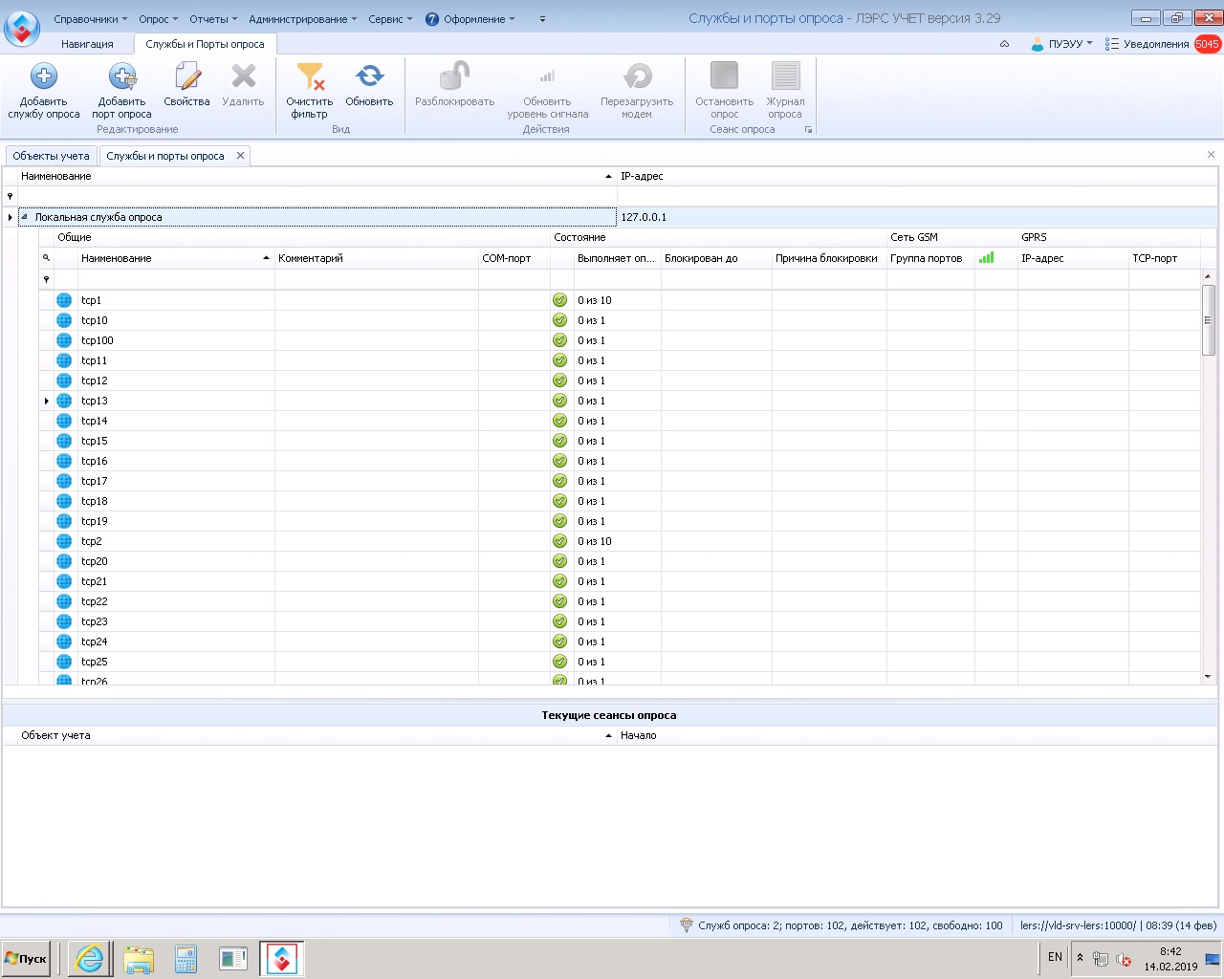Click the network error icon in system tray
This screenshot has height=979, width=1224.
[1125, 960]
